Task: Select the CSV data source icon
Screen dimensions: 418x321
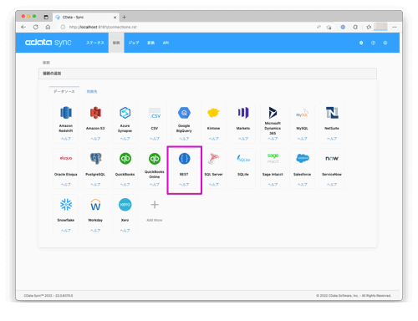Action: tap(155, 113)
